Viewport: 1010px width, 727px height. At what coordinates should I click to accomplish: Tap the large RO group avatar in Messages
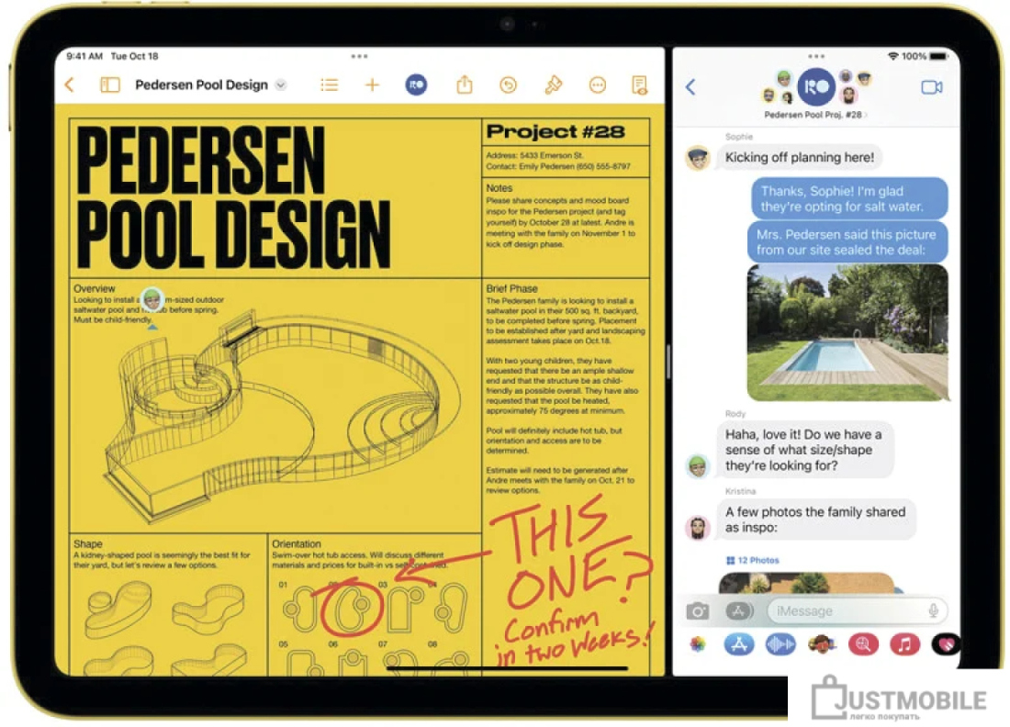pyautogui.click(x=816, y=87)
